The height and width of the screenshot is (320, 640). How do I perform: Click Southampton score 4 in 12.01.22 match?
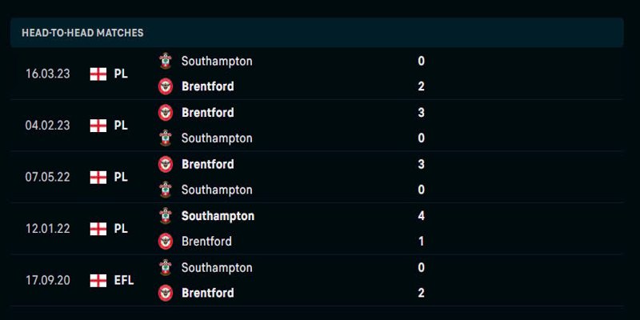422,215
